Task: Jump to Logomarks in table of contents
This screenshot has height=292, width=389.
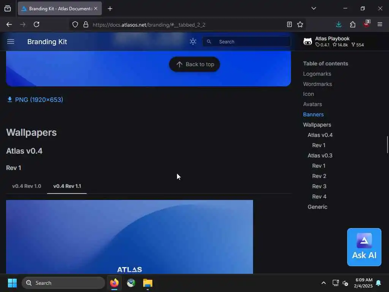Action: click(x=317, y=74)
